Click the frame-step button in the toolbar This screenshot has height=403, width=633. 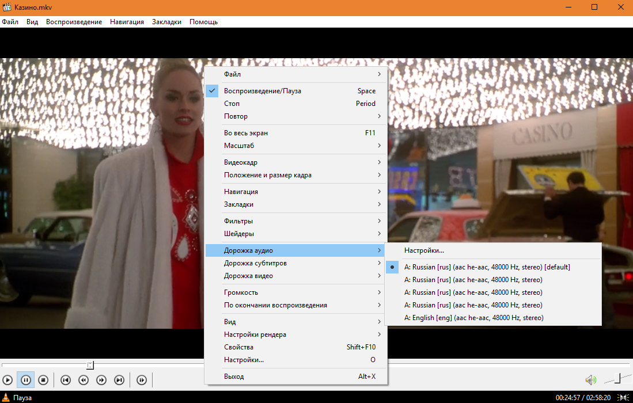click(x=142, y=380)
